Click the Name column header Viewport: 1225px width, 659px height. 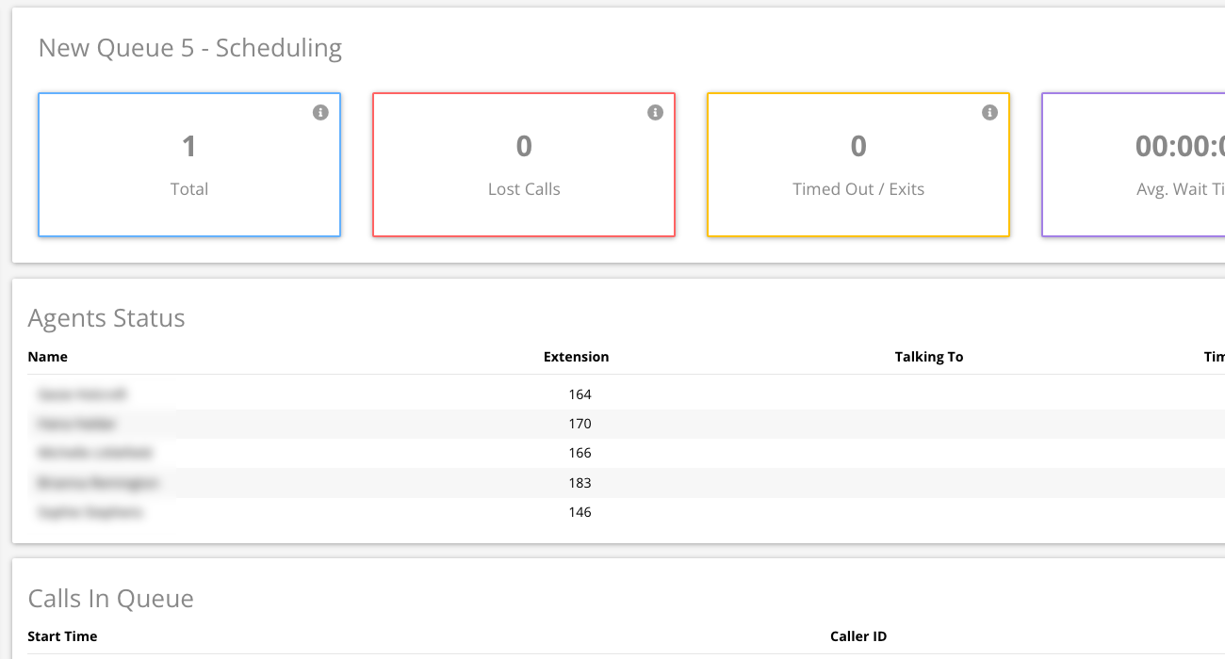(48, 357)
